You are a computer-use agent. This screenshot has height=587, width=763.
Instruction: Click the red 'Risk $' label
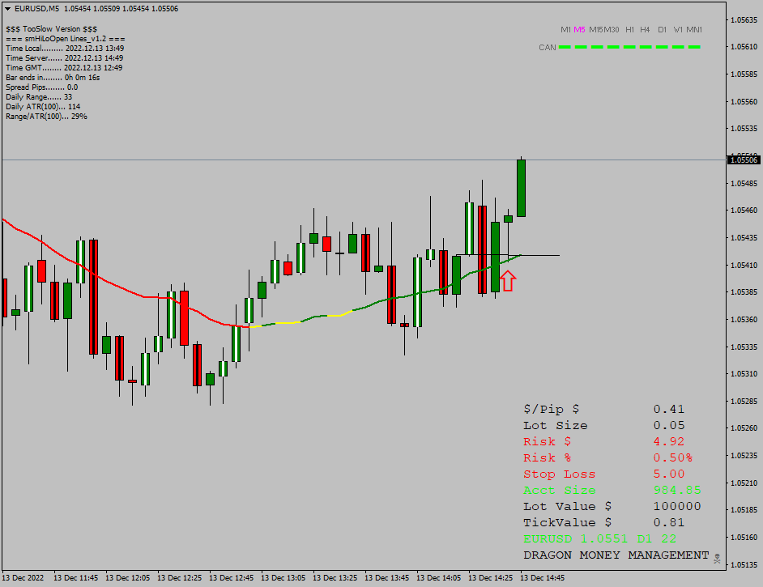point(547,441)
